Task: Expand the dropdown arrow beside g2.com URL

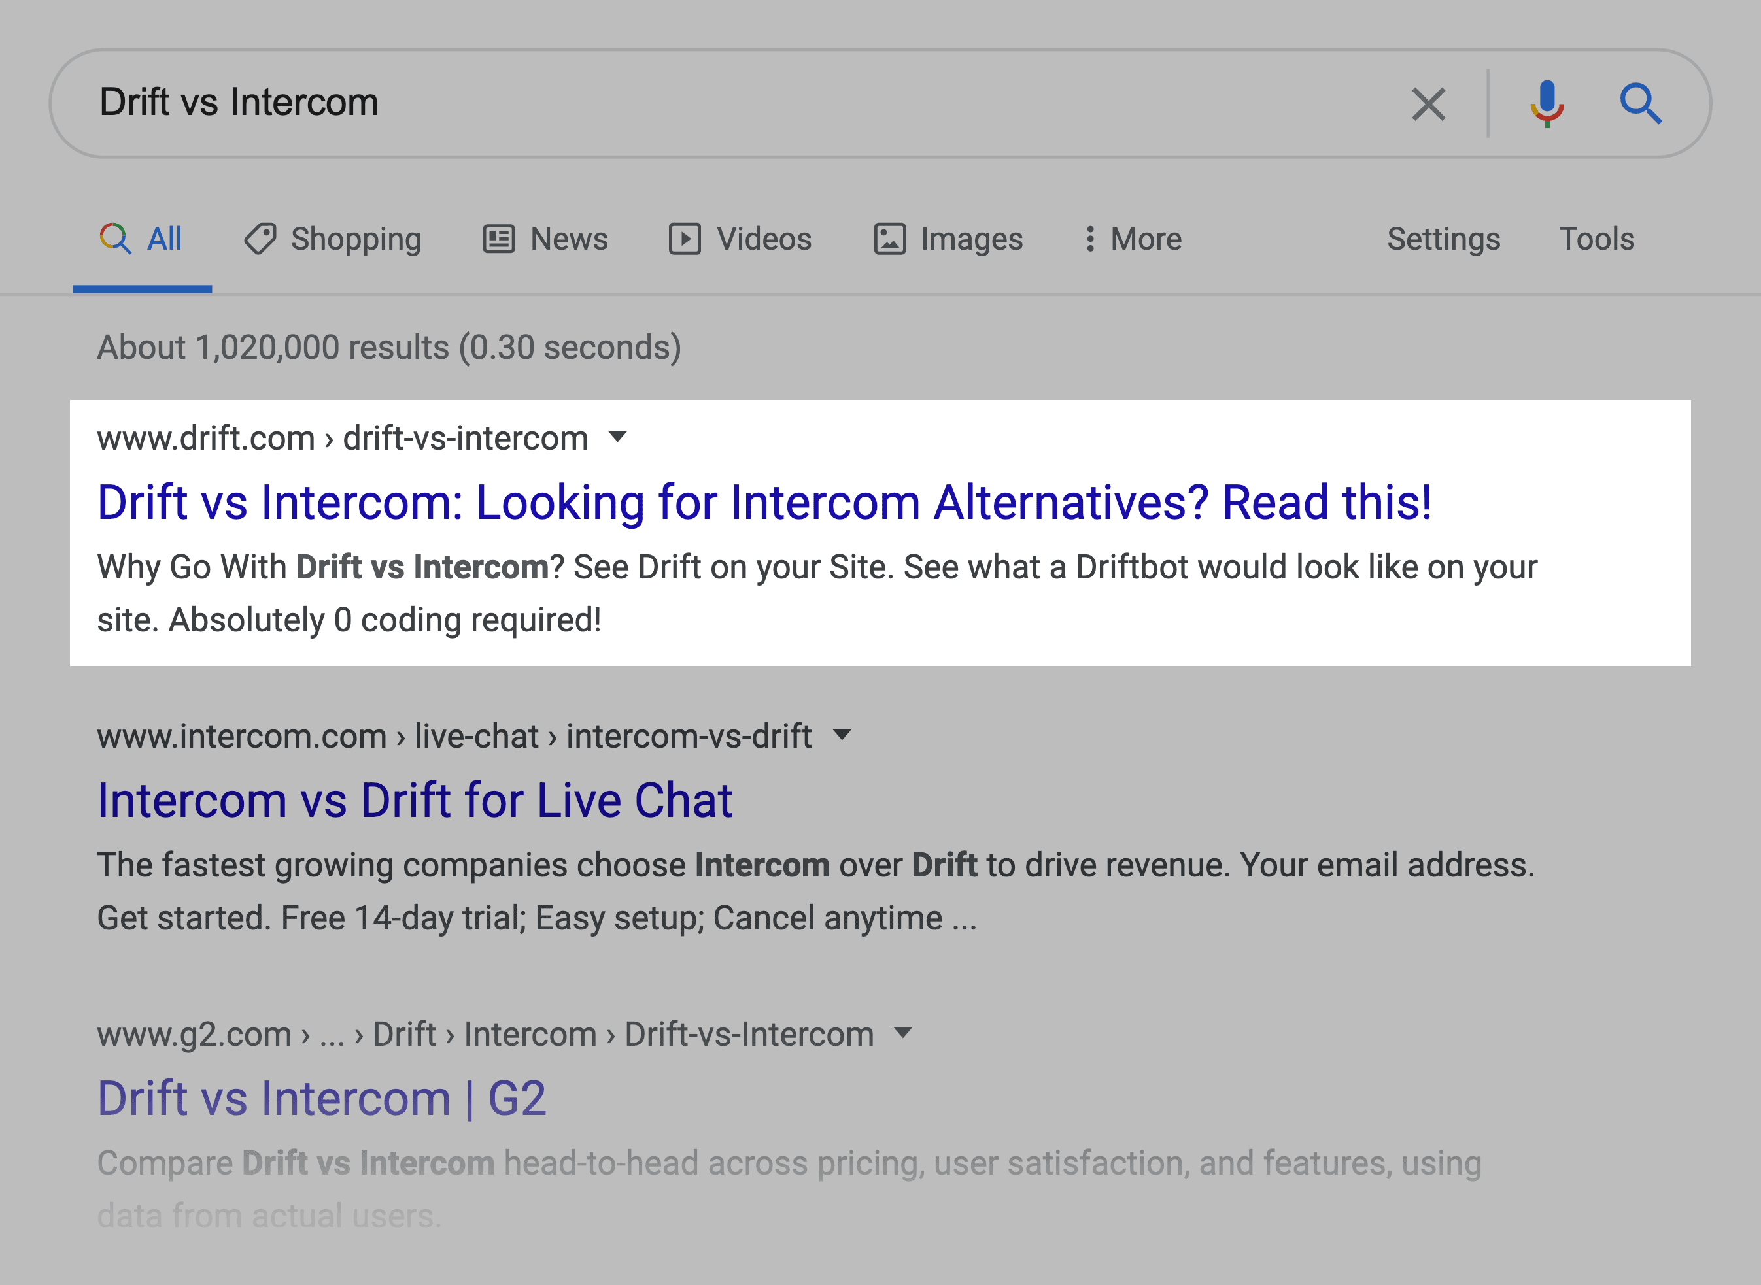Action: click(902, 1033)
